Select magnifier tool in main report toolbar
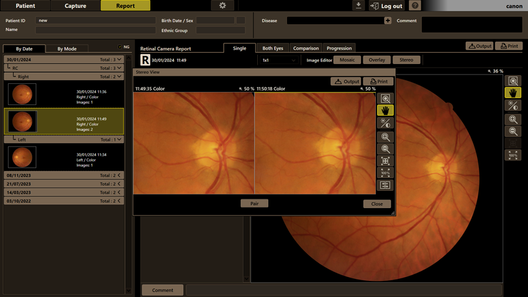This screenshot has width=528, height=297. [513, 81]
